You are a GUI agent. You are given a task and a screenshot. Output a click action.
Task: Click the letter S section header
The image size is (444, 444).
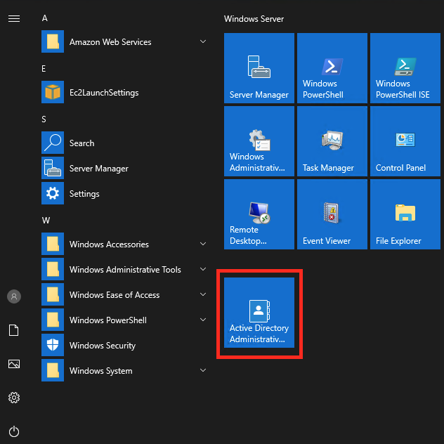pyautogui.click(x=44, y=119)
